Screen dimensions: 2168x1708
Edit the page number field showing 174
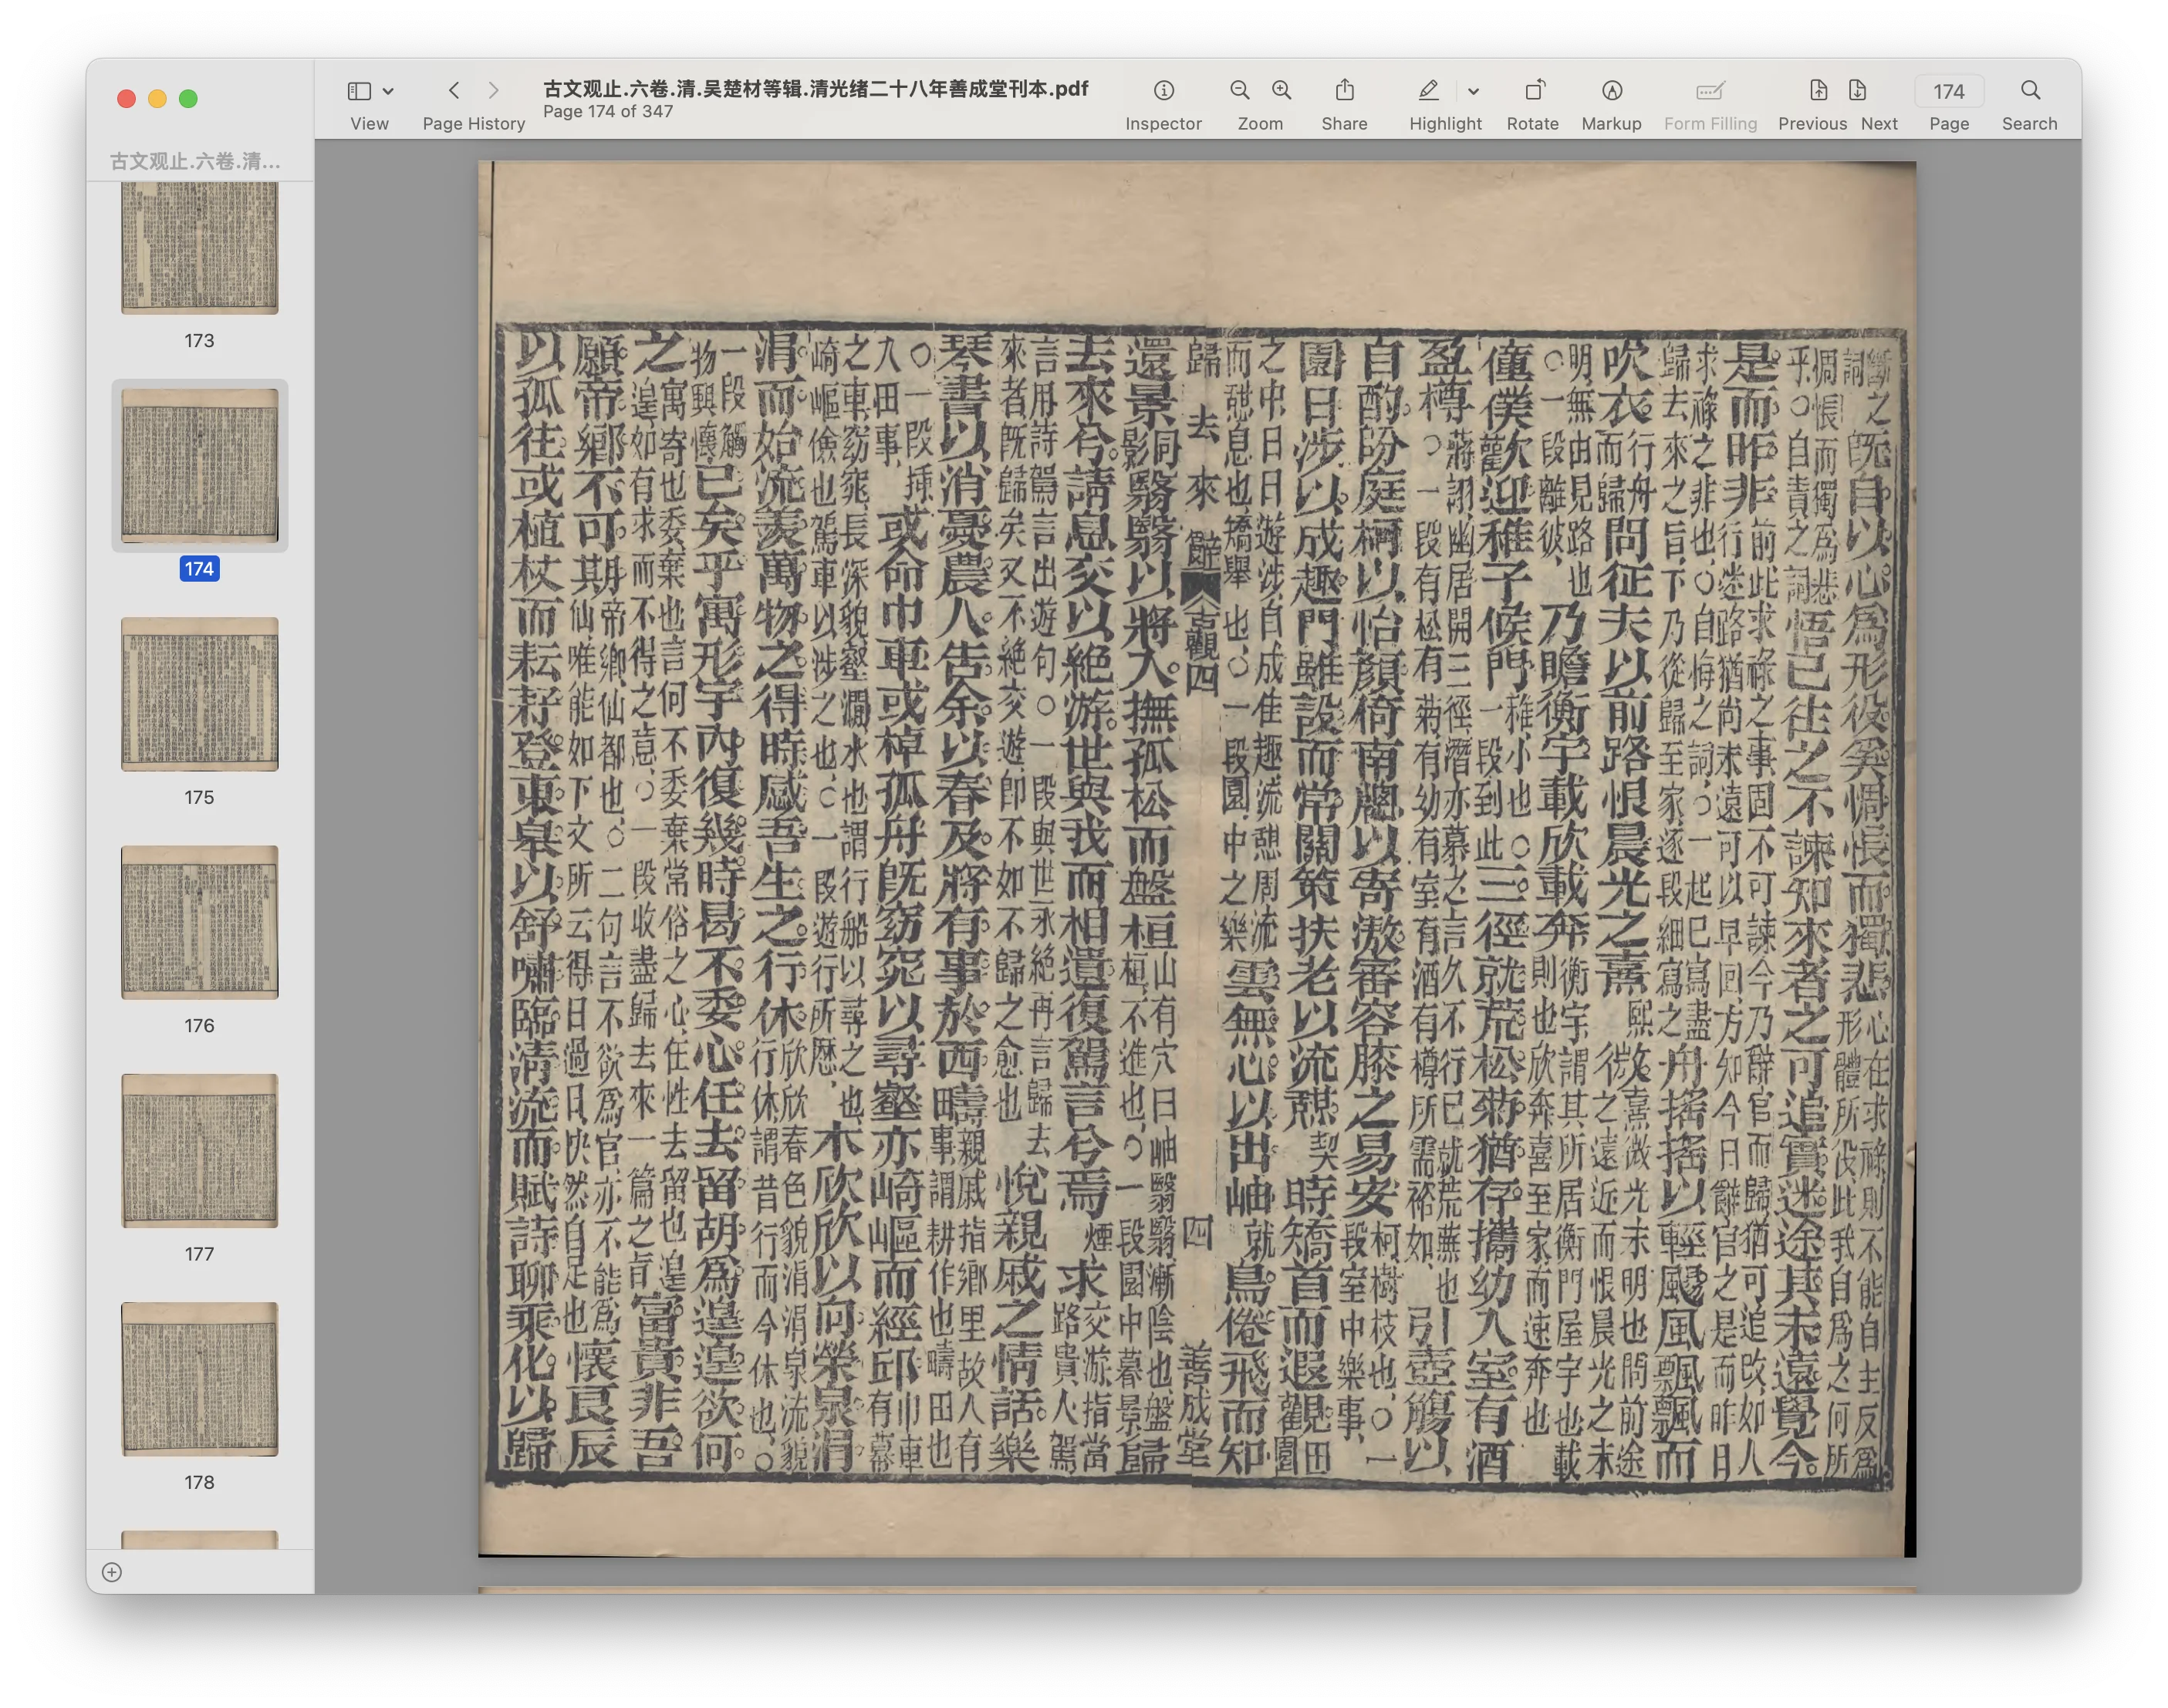coord(1948,90)
